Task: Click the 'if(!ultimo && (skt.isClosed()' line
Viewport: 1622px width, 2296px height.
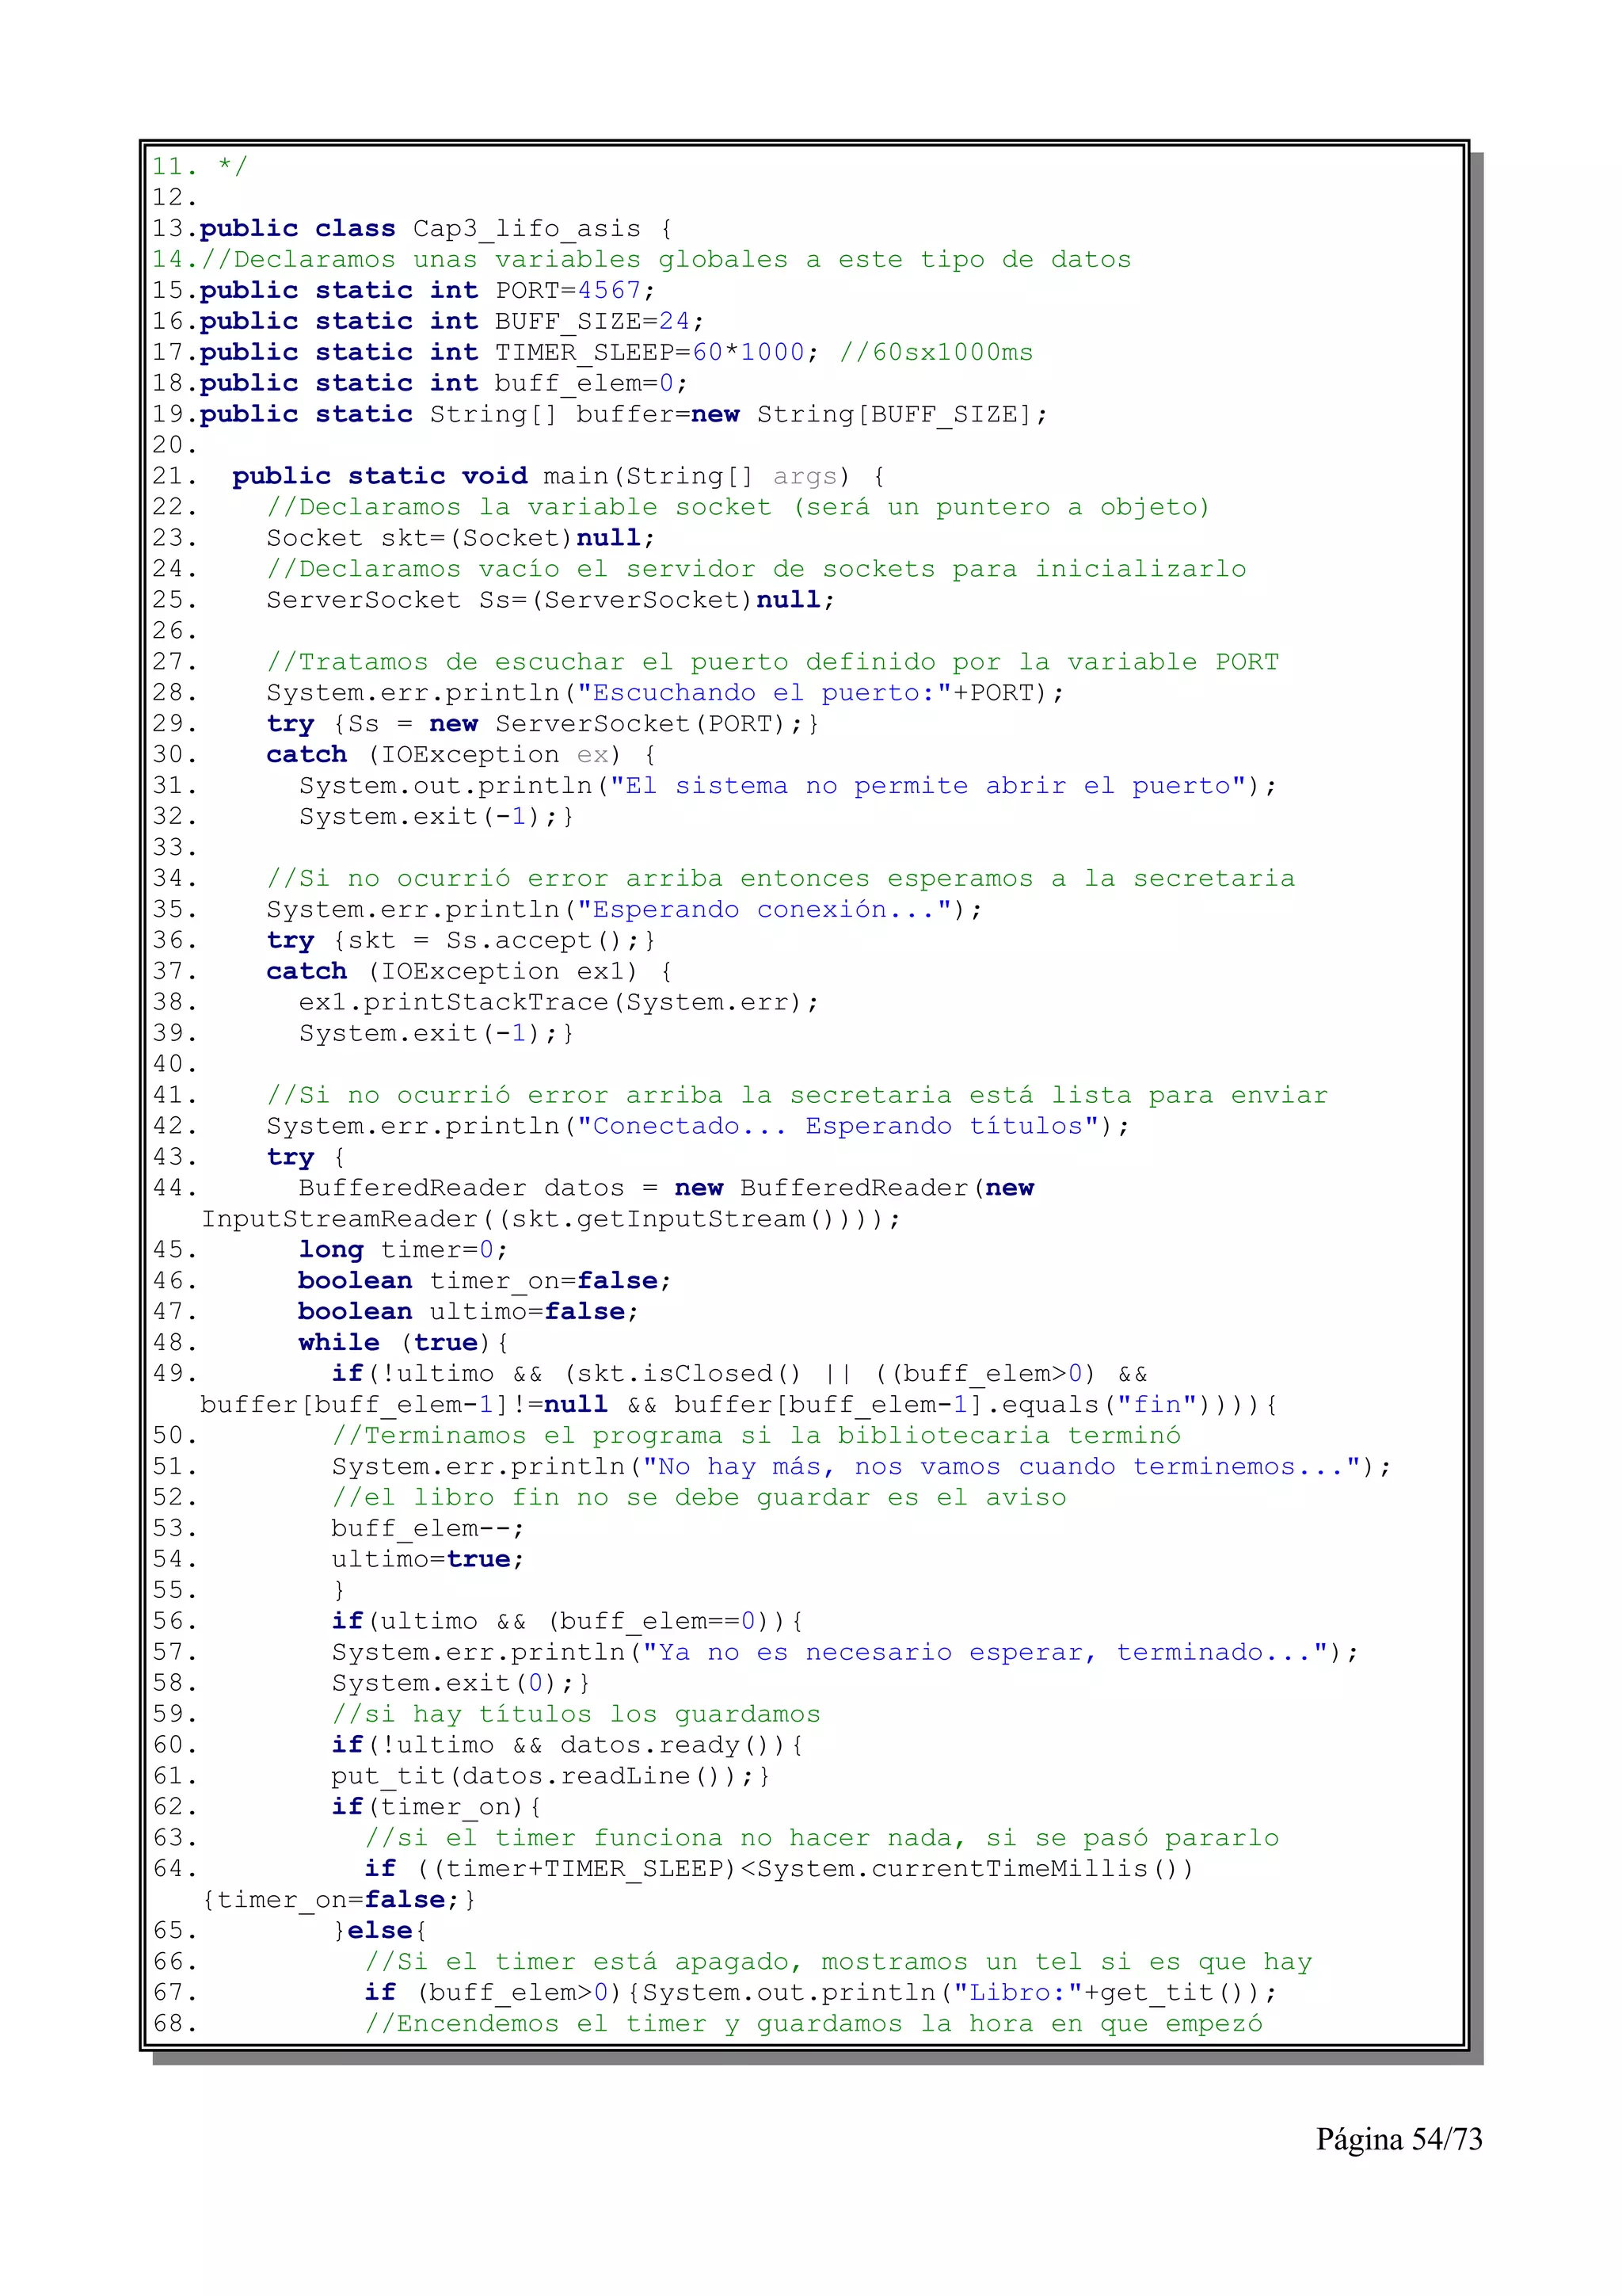Action: click(741, 1375)
